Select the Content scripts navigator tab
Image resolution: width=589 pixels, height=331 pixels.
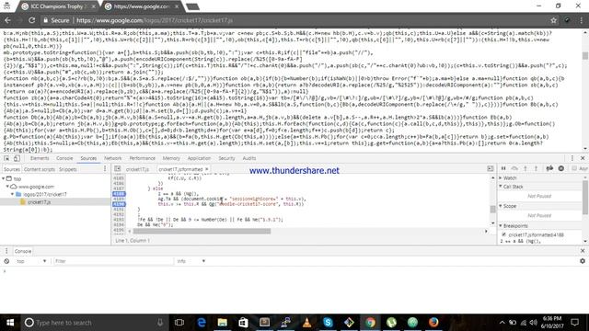pos(40,169)
